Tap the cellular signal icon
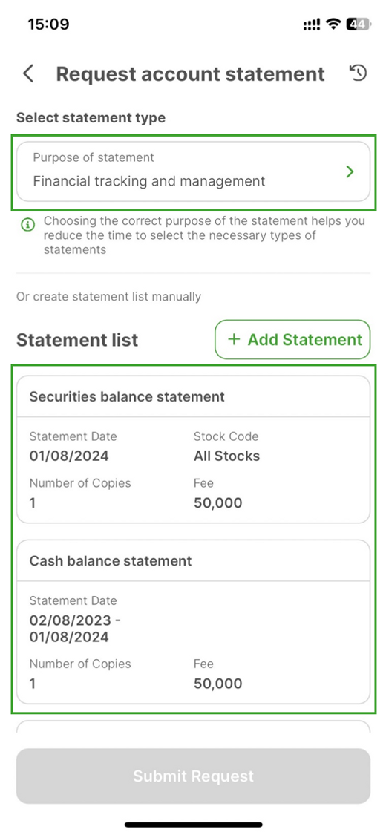Screen dimensions: 386x835 click(x=312, y=24)
